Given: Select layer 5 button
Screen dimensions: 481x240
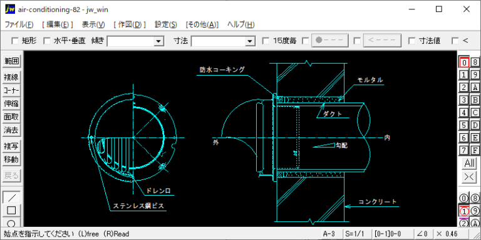Looking at the screenshot, I should tap(464, 126).
